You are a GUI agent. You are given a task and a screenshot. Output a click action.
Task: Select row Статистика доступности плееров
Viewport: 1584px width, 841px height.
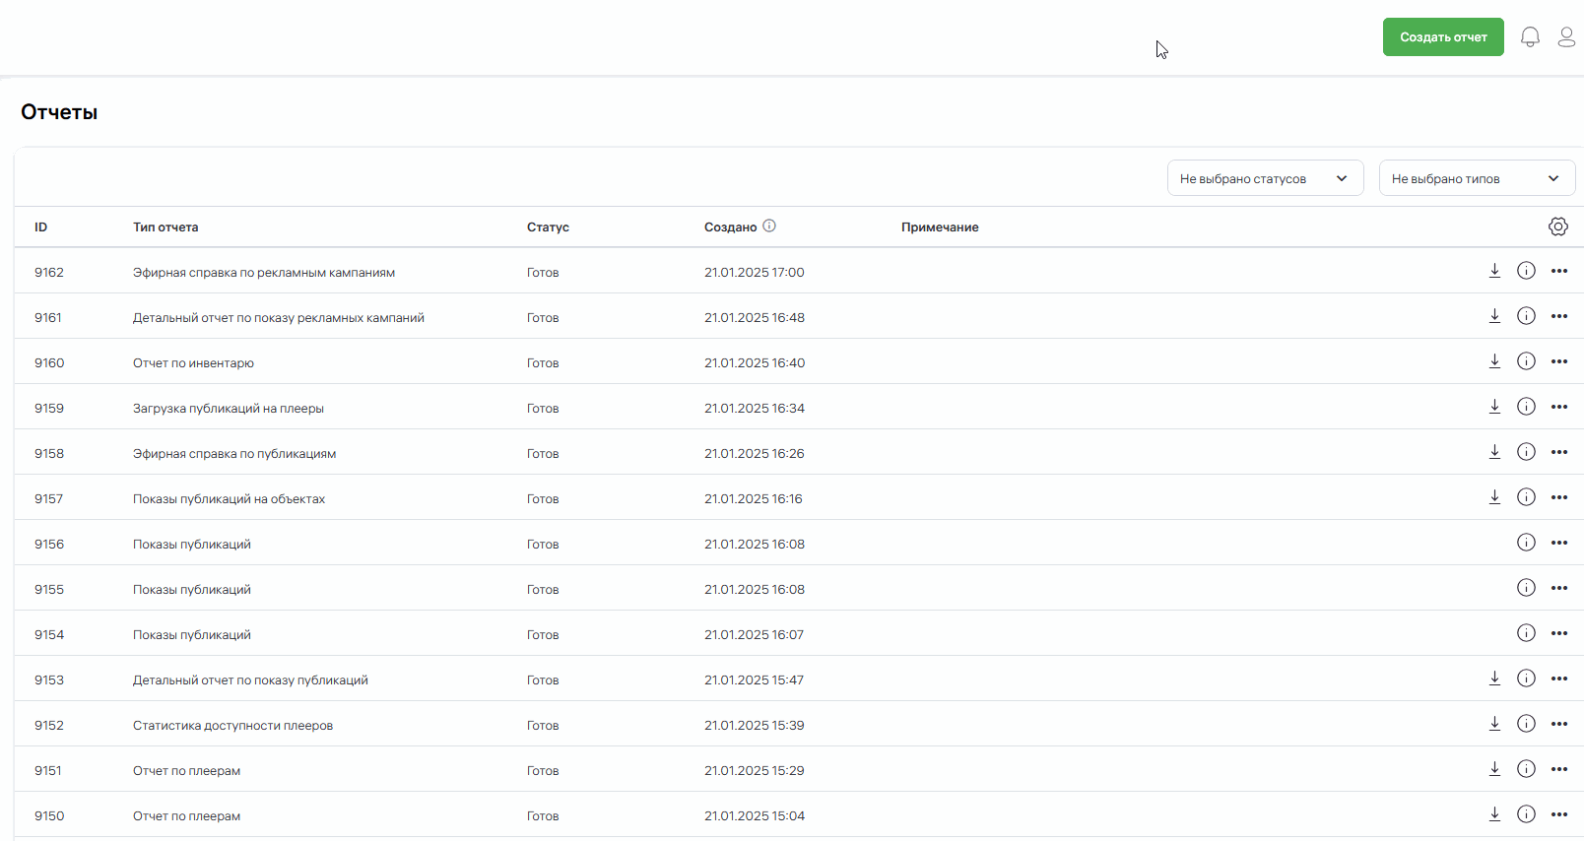pyautogui.click(x=232, y=726)
